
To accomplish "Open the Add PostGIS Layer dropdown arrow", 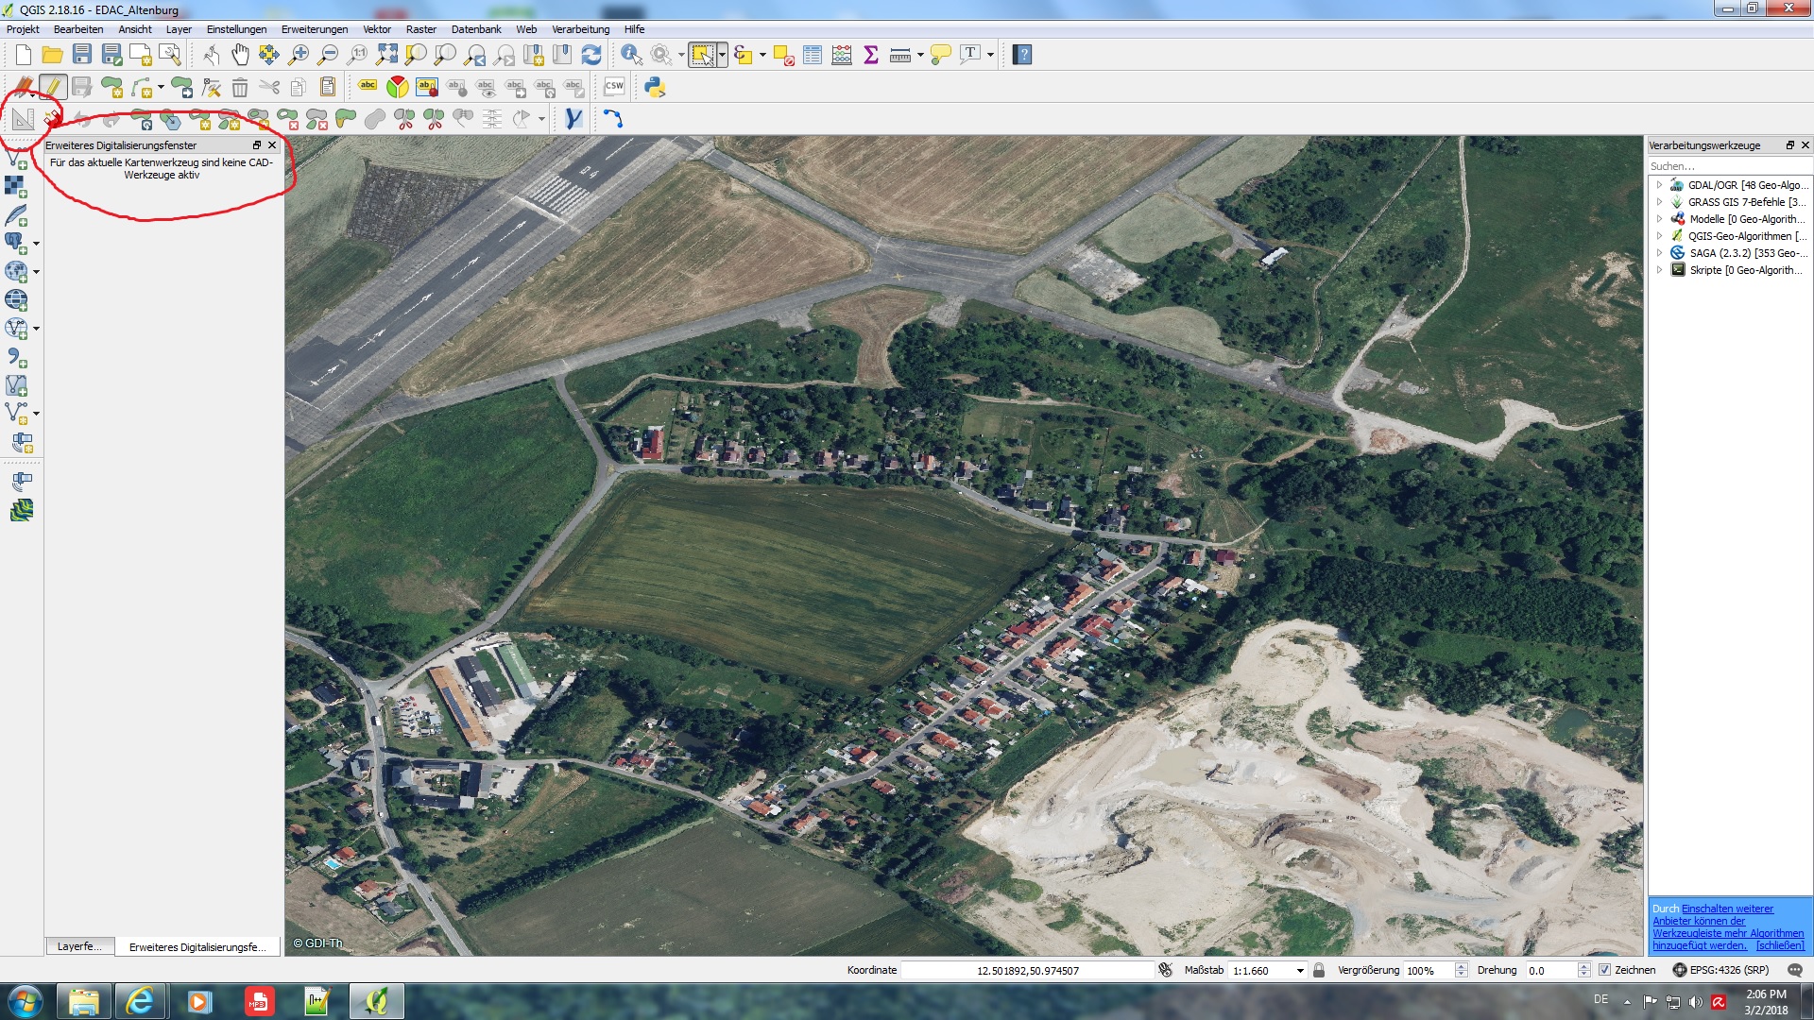I will coord(36,244).
